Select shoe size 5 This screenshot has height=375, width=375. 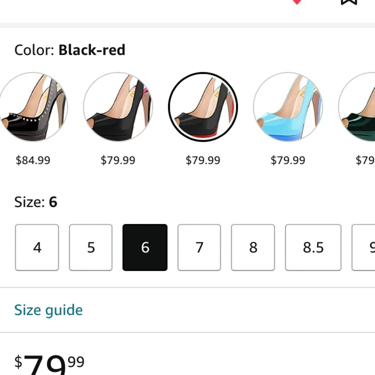[90, 247]
